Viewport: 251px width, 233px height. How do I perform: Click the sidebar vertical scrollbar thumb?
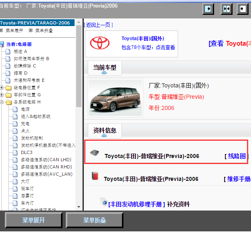tap(79, 66)
